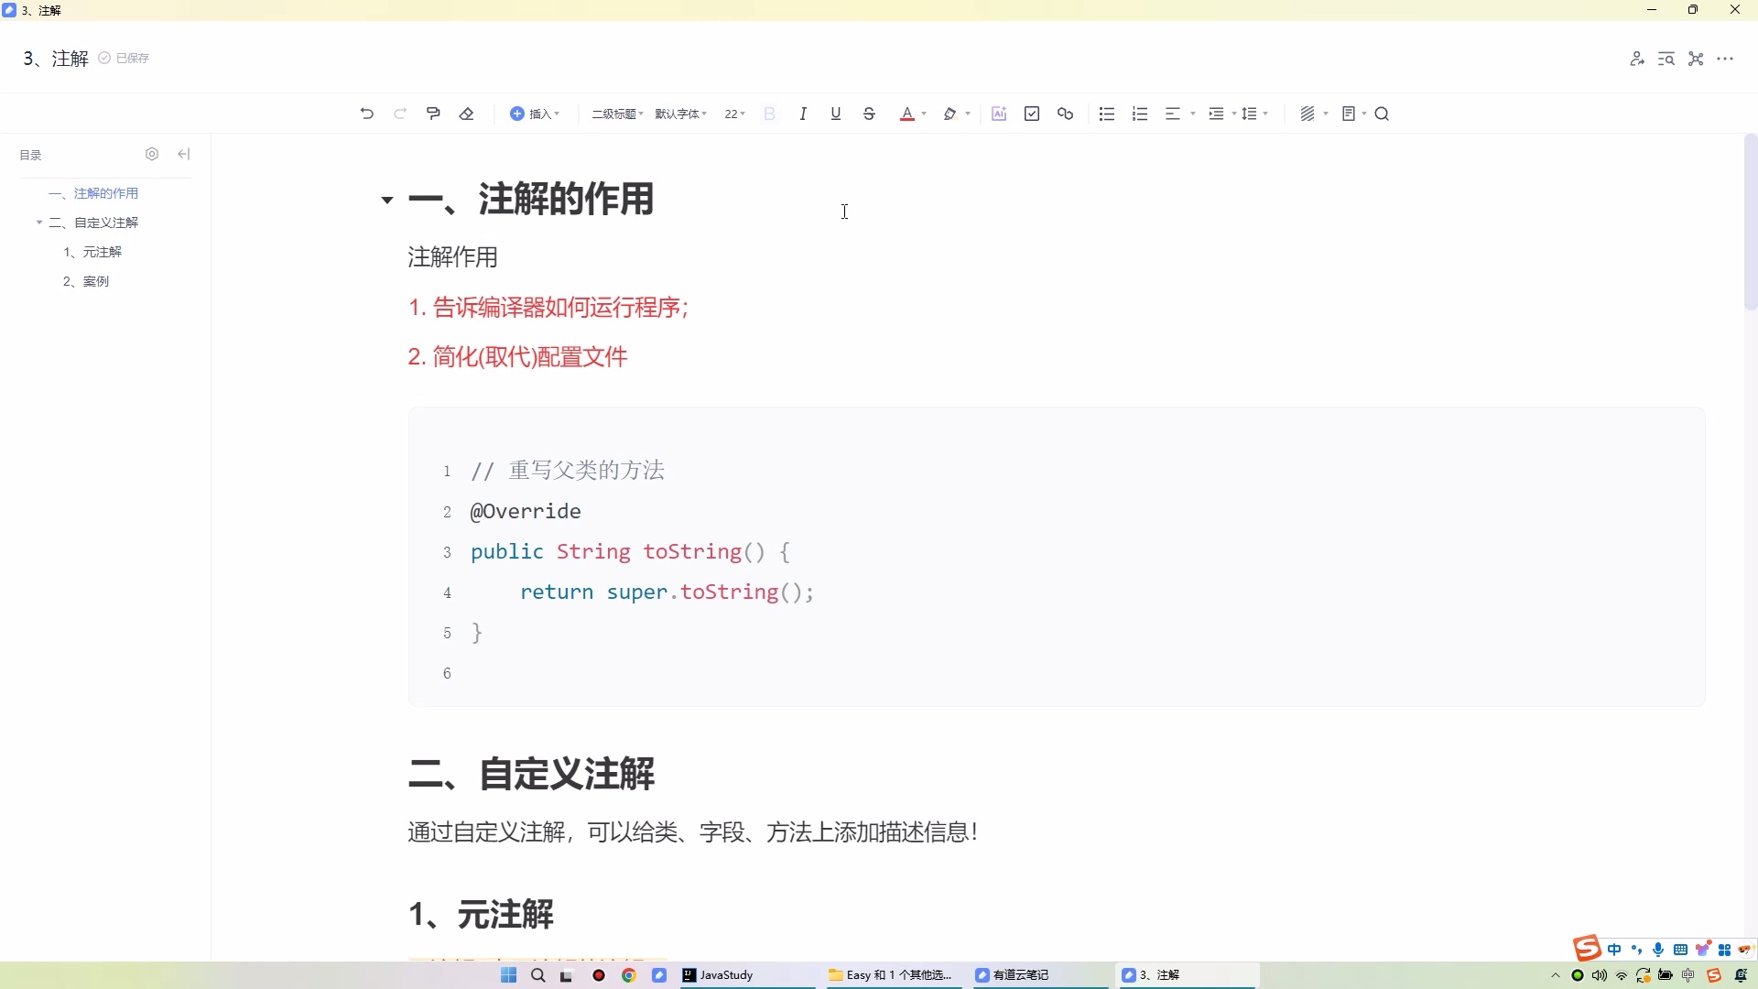1758x989 pixels.
Task: Toggle bold formatting
Action: 769,113
